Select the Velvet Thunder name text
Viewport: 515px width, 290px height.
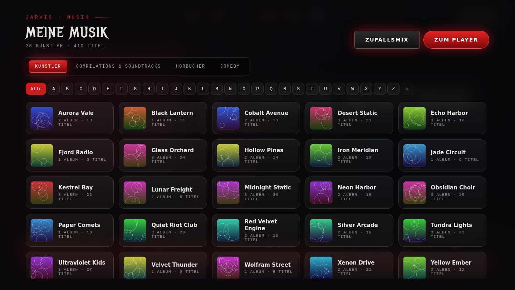175,265
